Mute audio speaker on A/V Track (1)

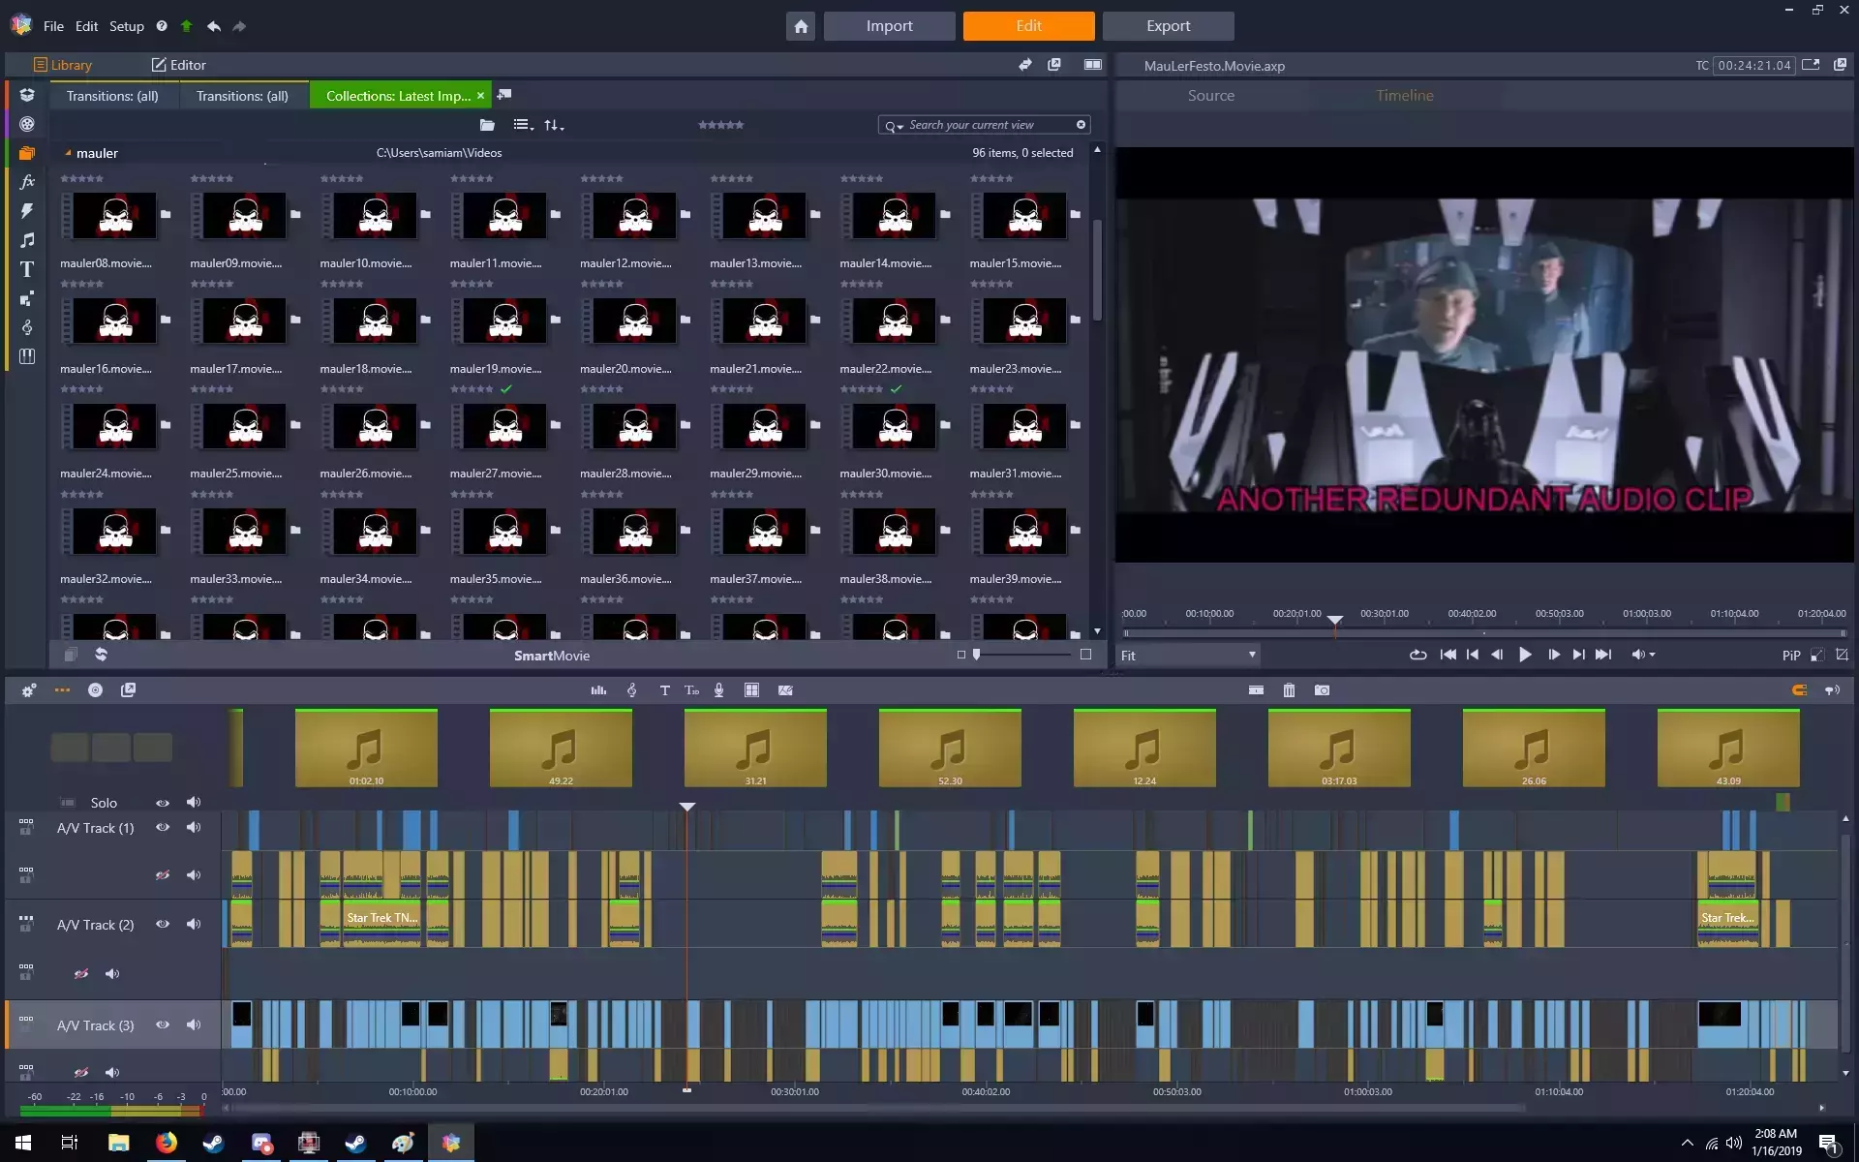[x=194, y=827]
